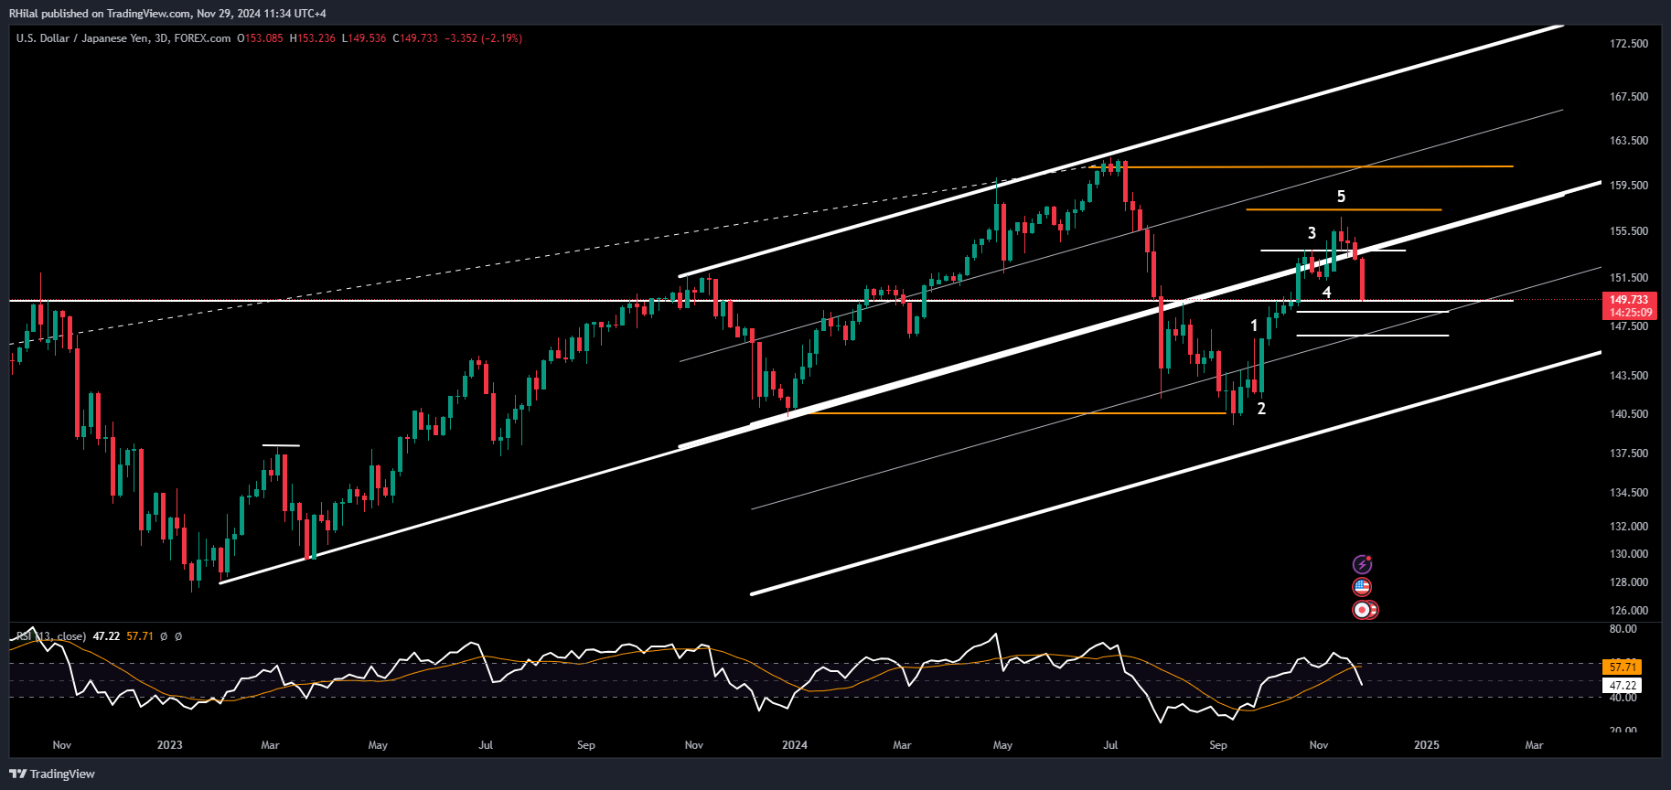Click the TradingView logo at bottom left
This screenshot has height=790, width=1671.
(52, 774)
